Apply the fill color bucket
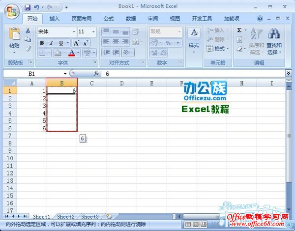The width and height of the screenshot is (295, 231). 58,53
